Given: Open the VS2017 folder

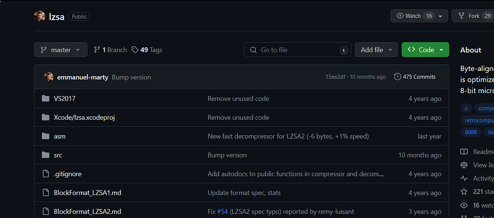Looking at the screenshot, I should tap(65, 98).
